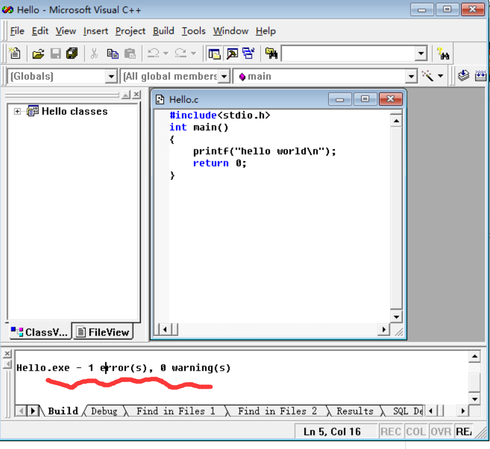The width and height of the screenshot is (490, 449).
Task: Click the Redo arrow icon
Action: pos(181,53)
